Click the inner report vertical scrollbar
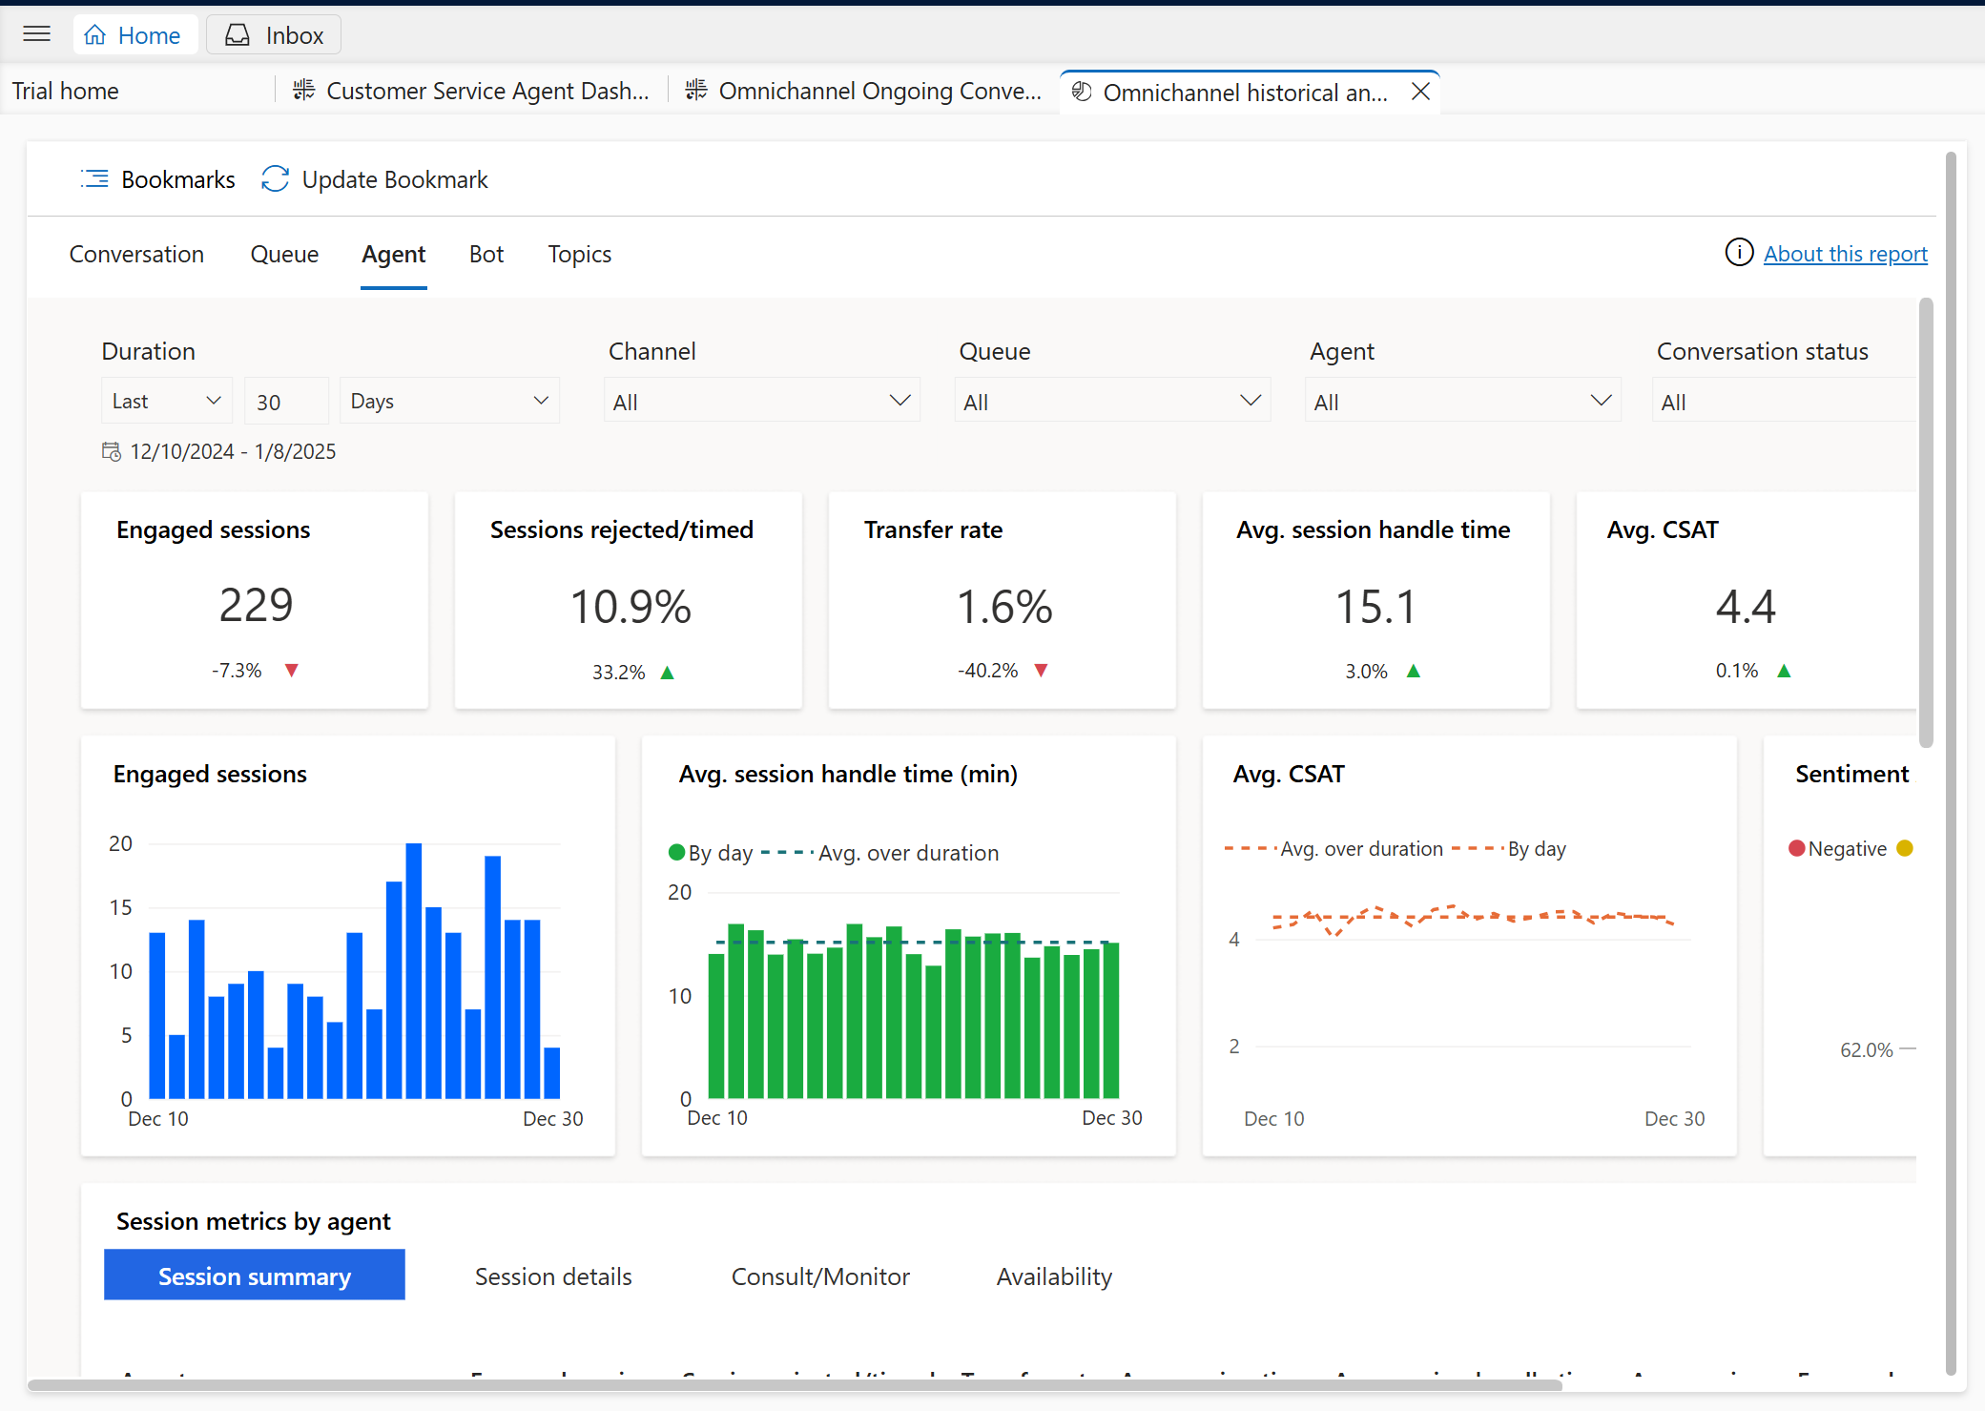Viewport: 1985px width, 1411px height. 1926,523
